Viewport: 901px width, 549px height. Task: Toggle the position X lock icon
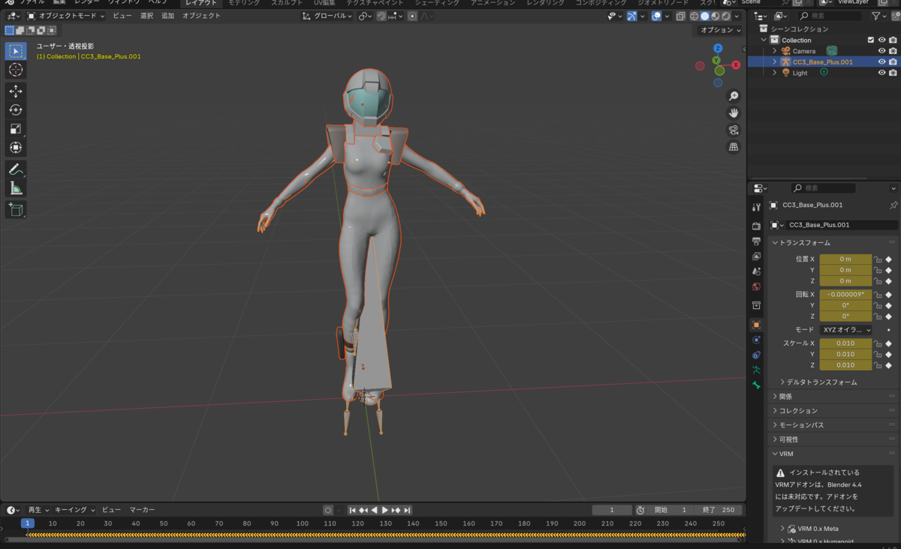coord(878,259)
